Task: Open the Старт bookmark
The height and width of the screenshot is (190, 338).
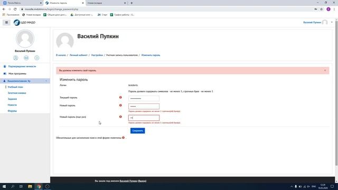Action: click(x=102, y=15)
